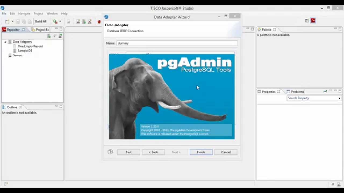This screenshot has height=193, width=344.
Task: Click the green data adapter toolbar icon
Action: click(84, 21)
